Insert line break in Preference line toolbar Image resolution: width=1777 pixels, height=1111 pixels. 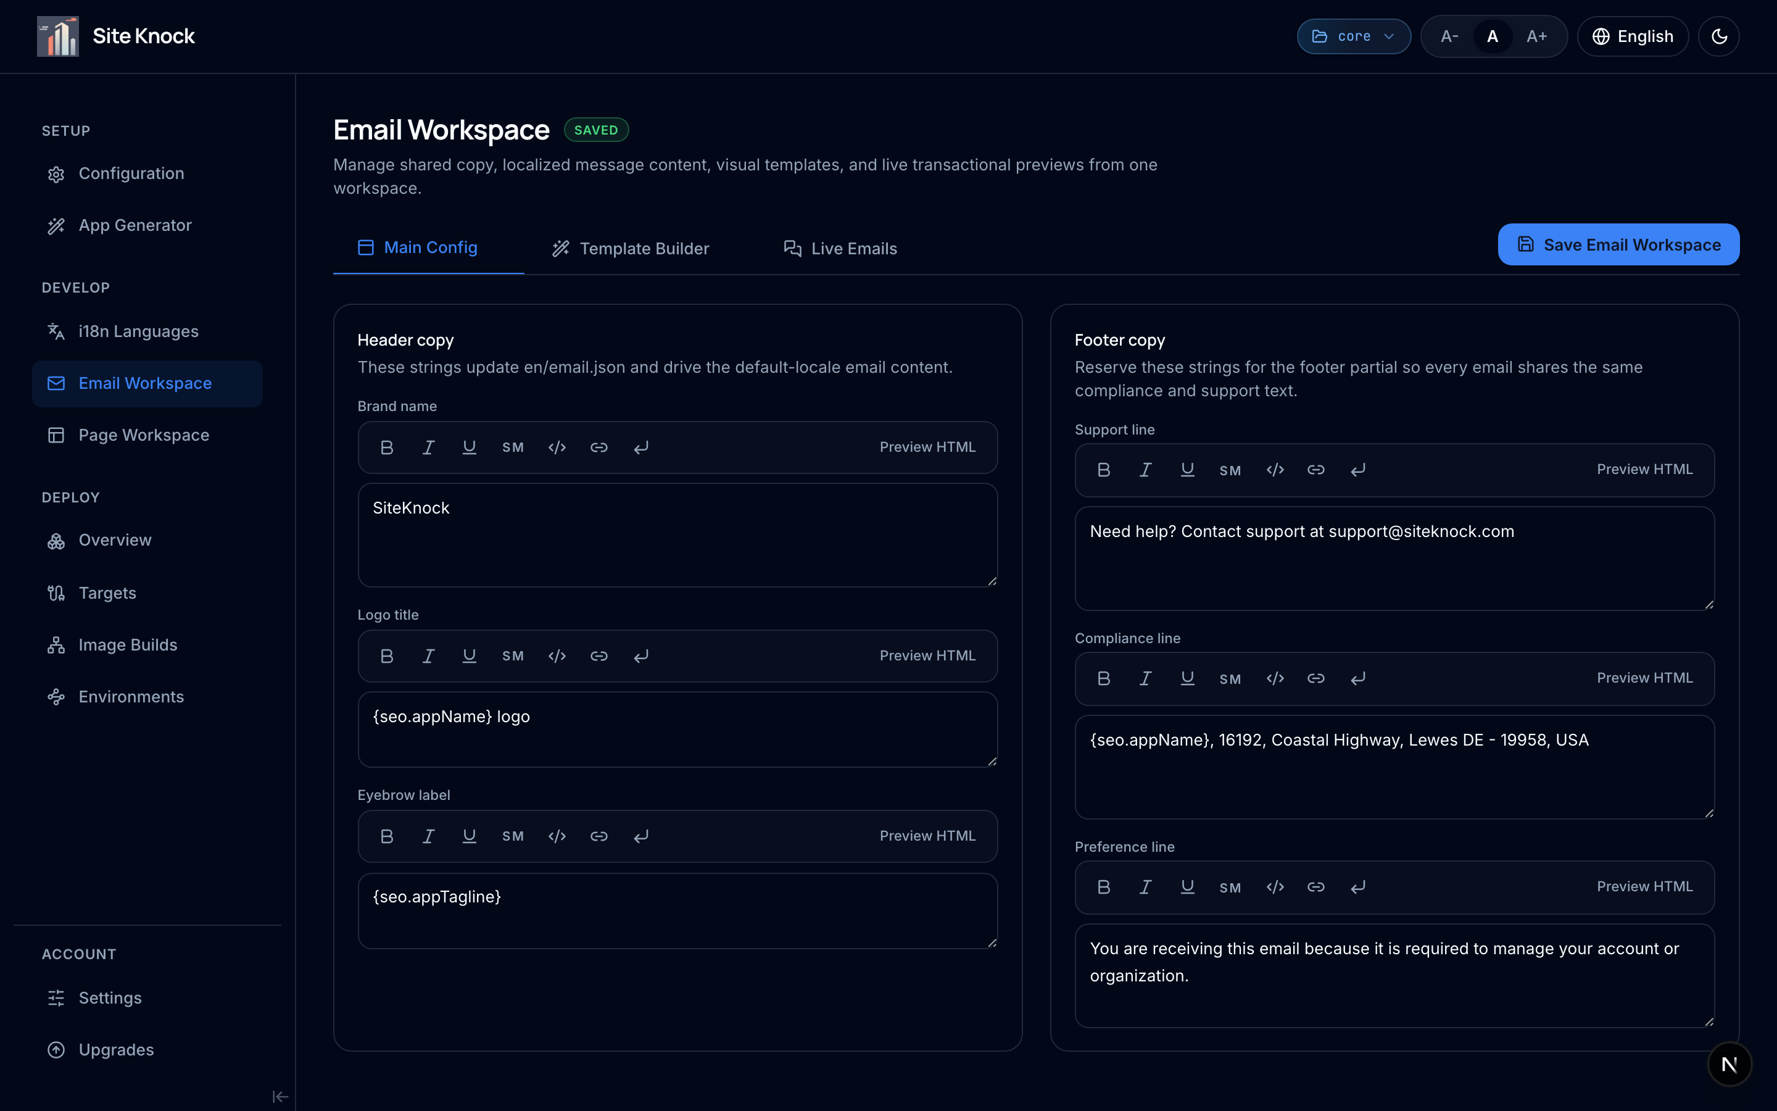point(1357,887)
